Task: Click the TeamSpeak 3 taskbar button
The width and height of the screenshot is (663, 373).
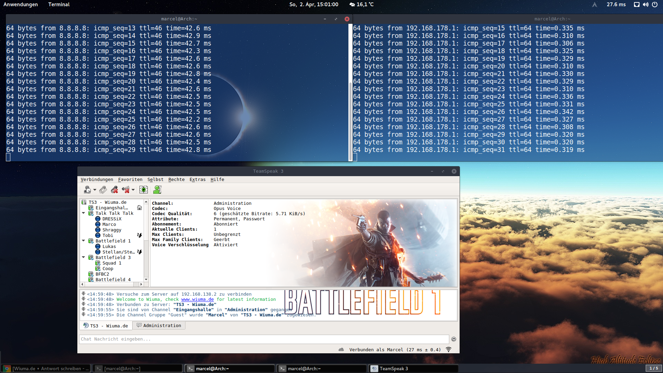Action: (x=413, y=369)
